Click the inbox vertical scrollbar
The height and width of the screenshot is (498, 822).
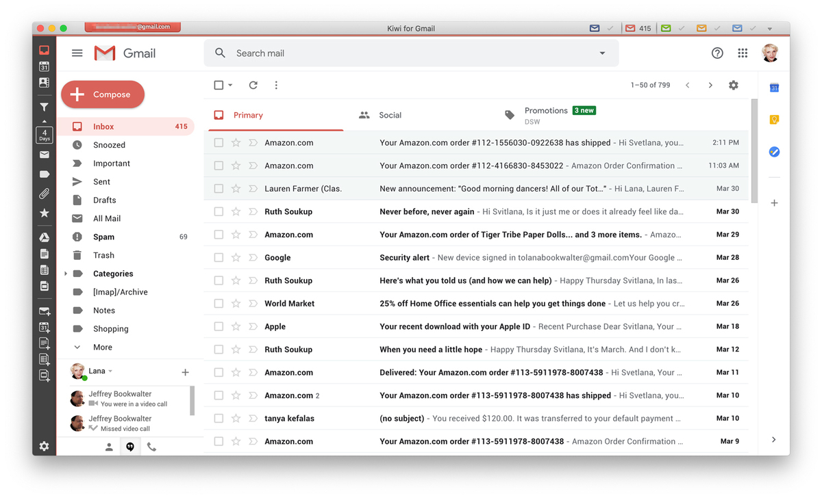(x=755, y=150)
